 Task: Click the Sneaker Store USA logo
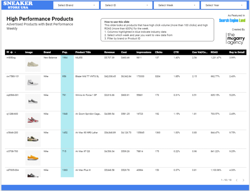coord(18,5)
